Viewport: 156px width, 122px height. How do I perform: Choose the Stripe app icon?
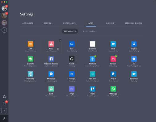(72, 89)
